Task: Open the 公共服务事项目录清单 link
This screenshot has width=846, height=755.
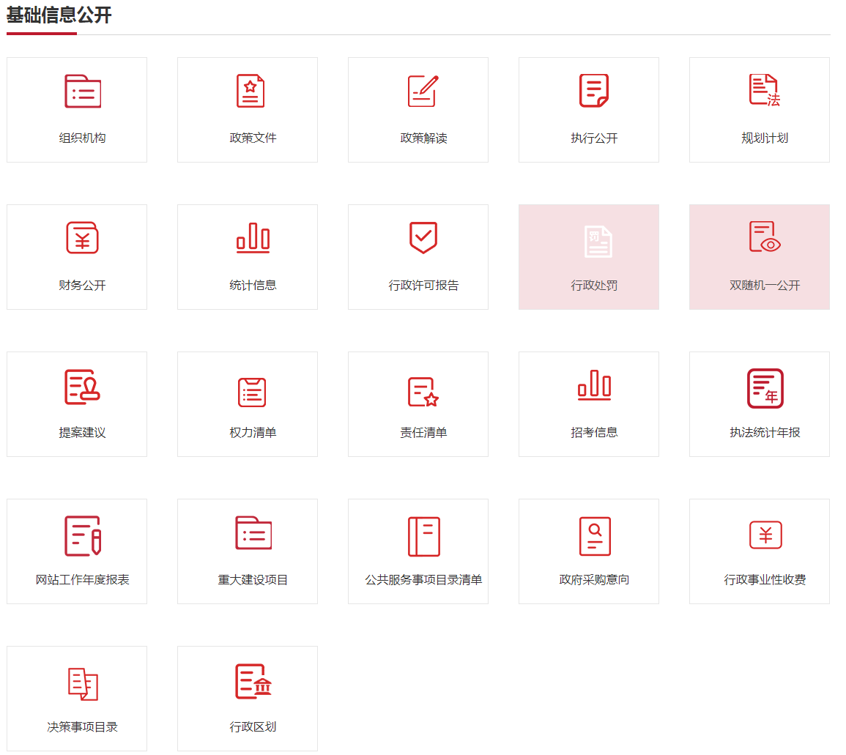Action: click(x=423, y=580)
